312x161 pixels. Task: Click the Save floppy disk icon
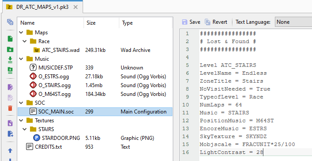(x=185, y=22)
